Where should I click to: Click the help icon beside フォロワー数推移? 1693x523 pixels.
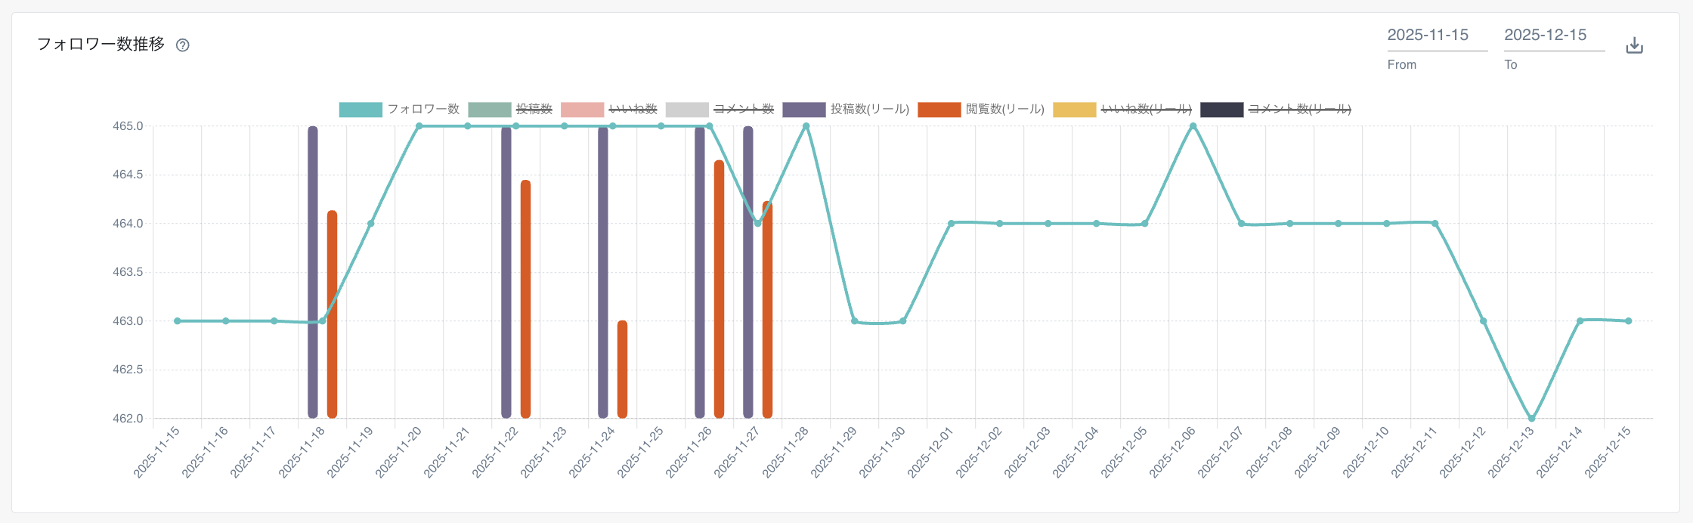tap(182, 45)
